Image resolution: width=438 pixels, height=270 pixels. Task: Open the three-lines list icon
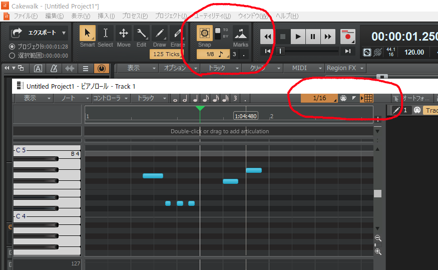(86, 68)
